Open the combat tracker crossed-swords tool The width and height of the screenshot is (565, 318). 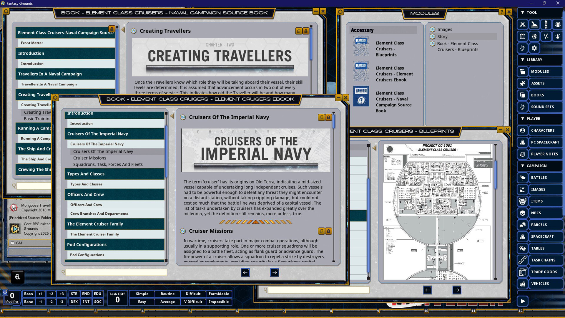(522, 24)
